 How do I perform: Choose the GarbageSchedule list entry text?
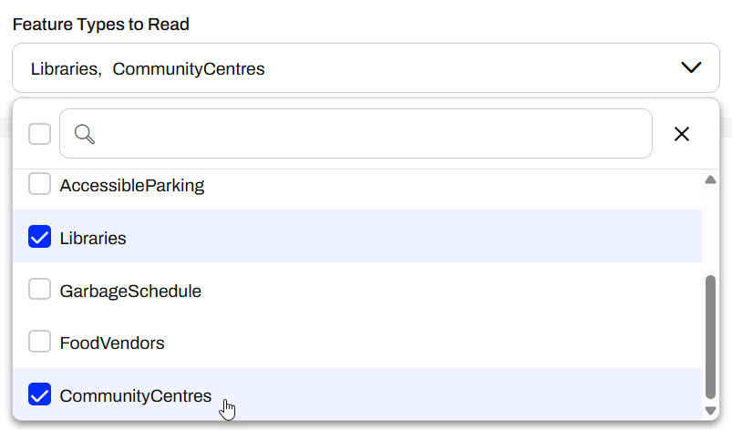(130, 292)
